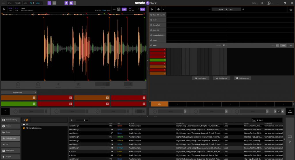Open the Find Samples dropdown arrow

(35, 92)
